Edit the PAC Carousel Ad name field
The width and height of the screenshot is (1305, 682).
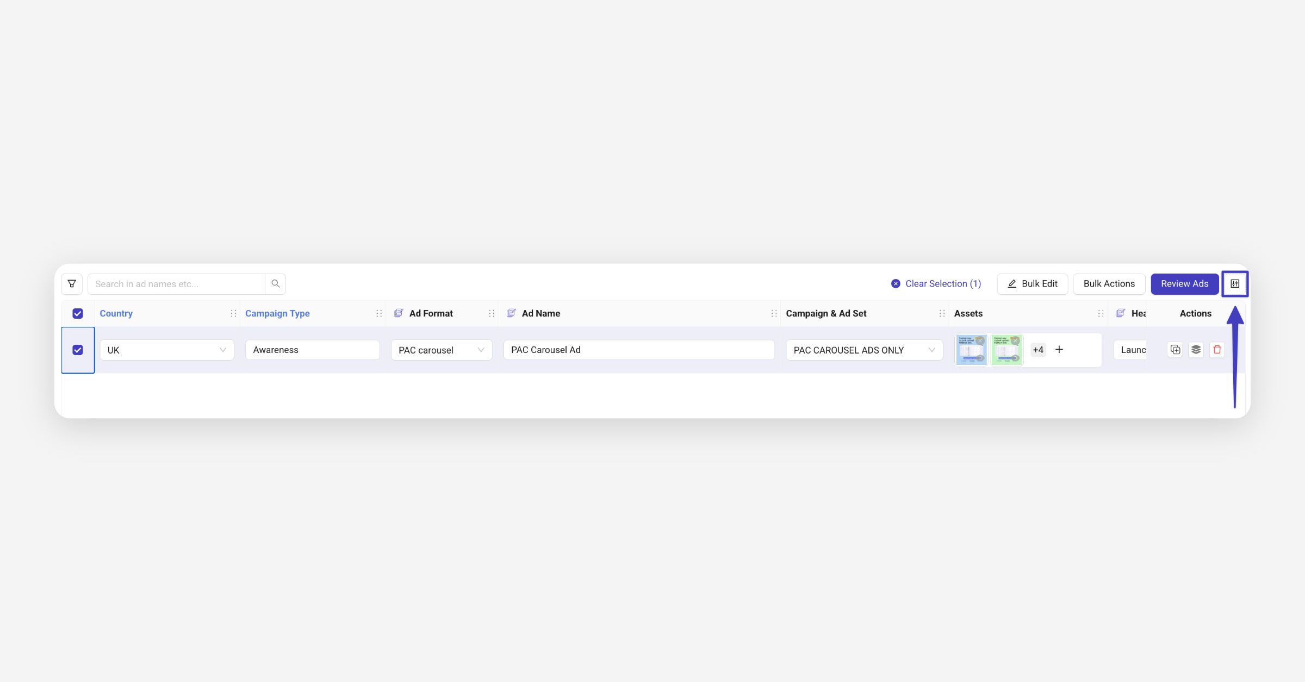[639, 350]
